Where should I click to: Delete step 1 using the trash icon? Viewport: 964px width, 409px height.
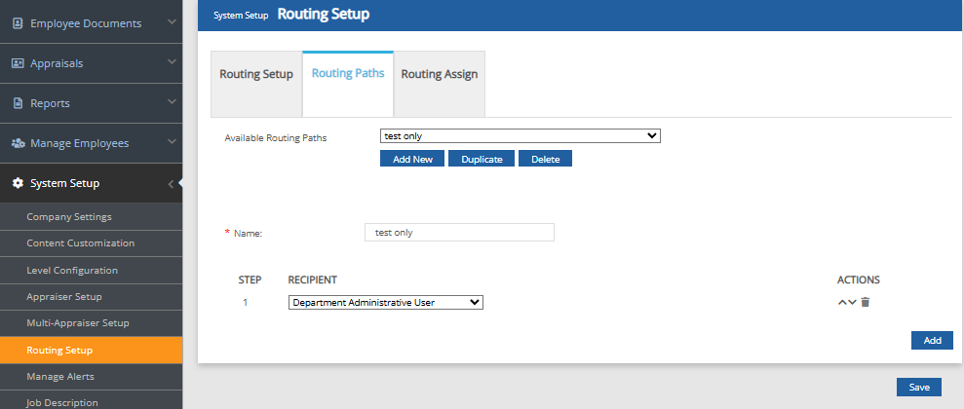coord(866,302)
